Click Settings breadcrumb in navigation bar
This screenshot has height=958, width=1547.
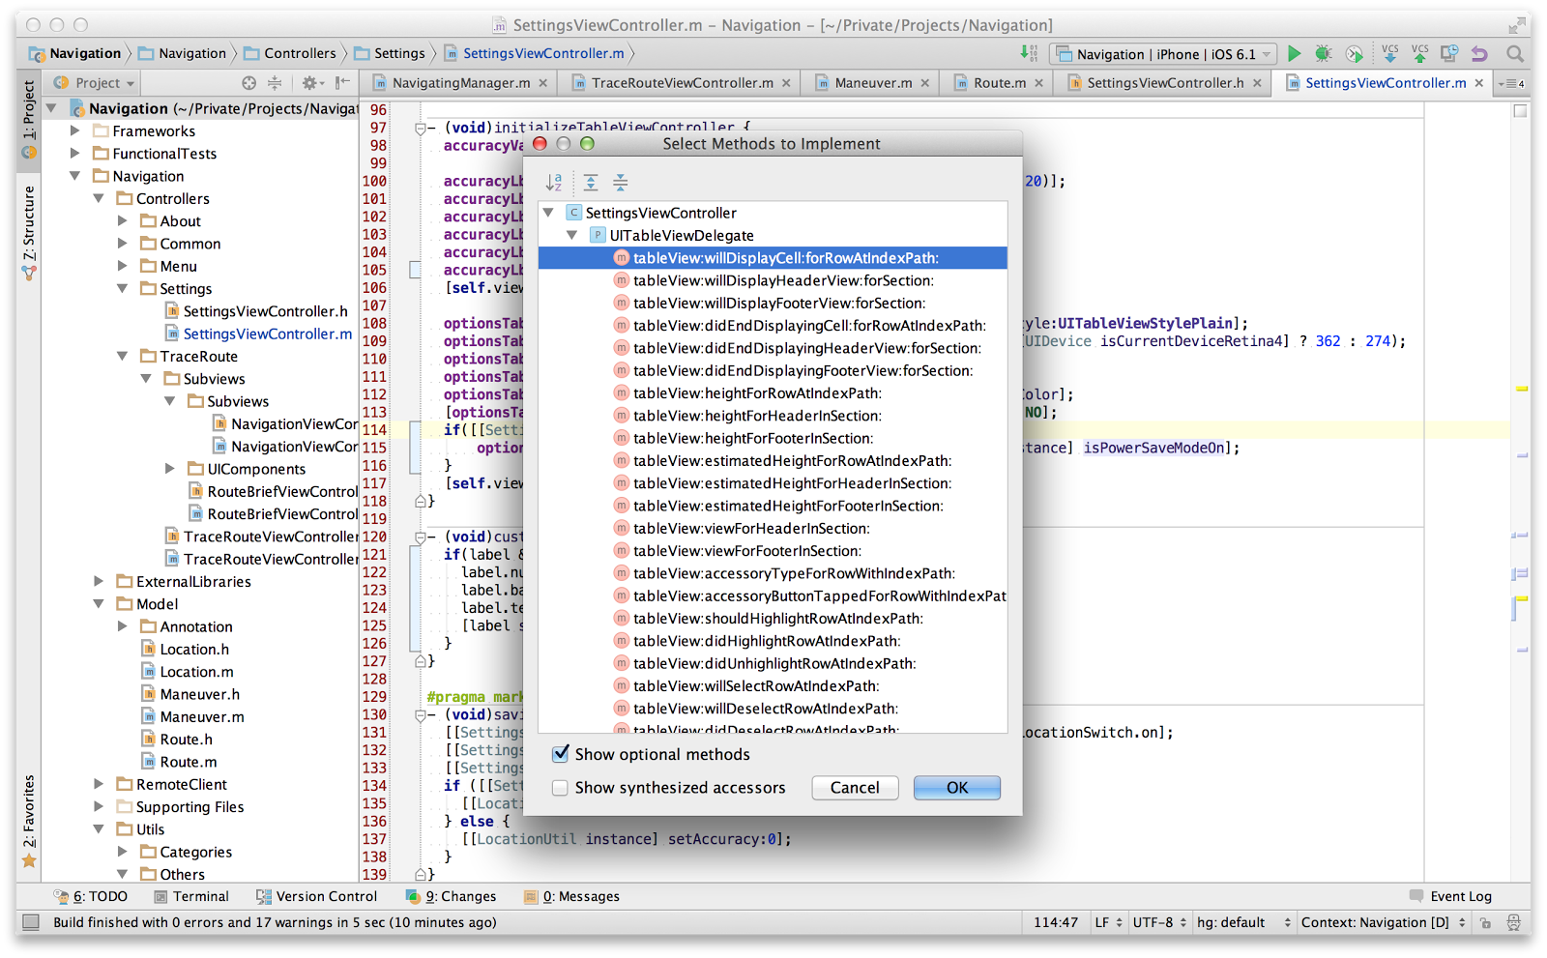[390, 53]
